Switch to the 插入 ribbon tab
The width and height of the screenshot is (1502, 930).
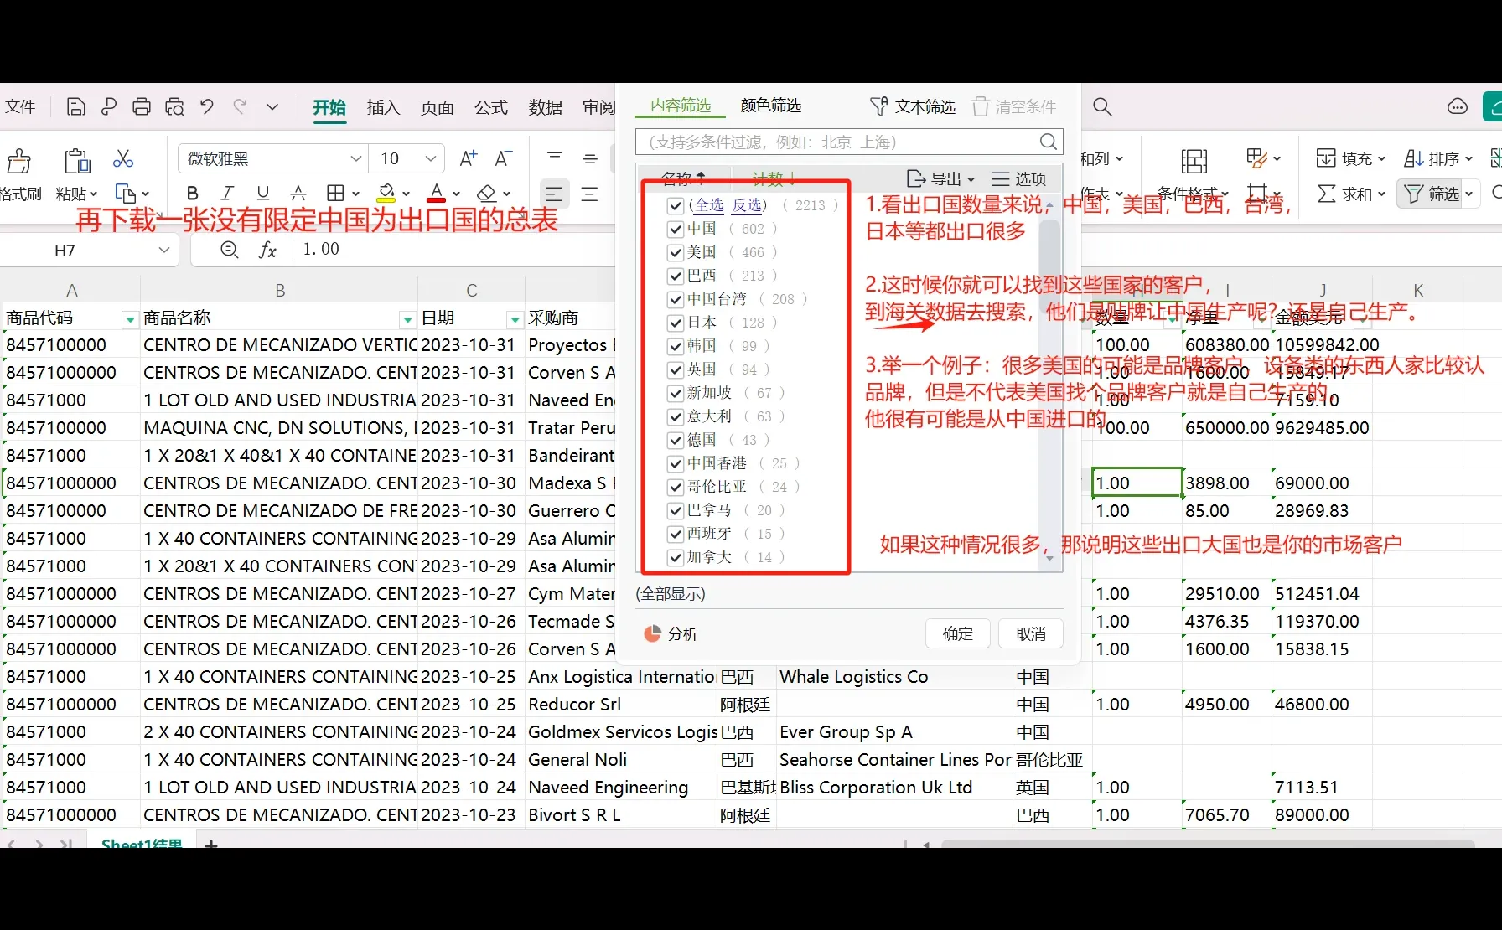[x=382, y=107]
